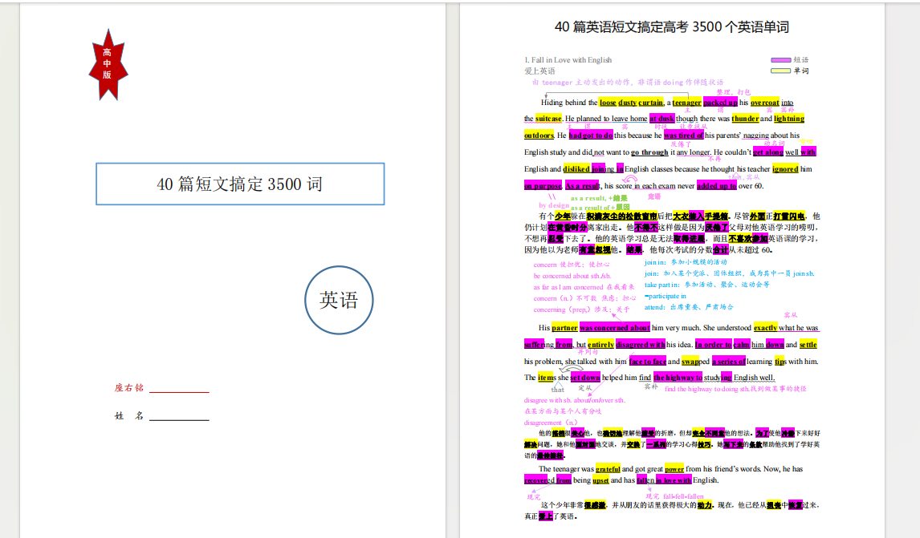This screenshot has height=538, width=920.
Task: Click the highlighted word 'exactly'
Action: click(x=765, y=328)
